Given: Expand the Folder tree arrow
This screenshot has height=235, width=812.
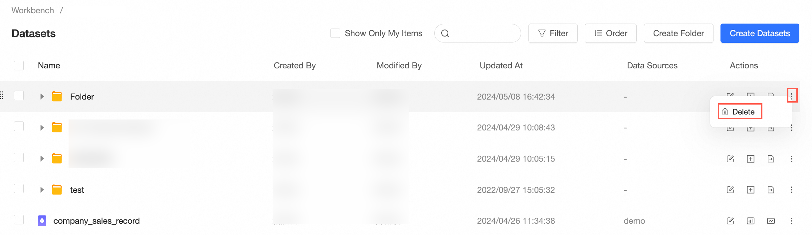Looking at the screenshot, I should point(42,97).
